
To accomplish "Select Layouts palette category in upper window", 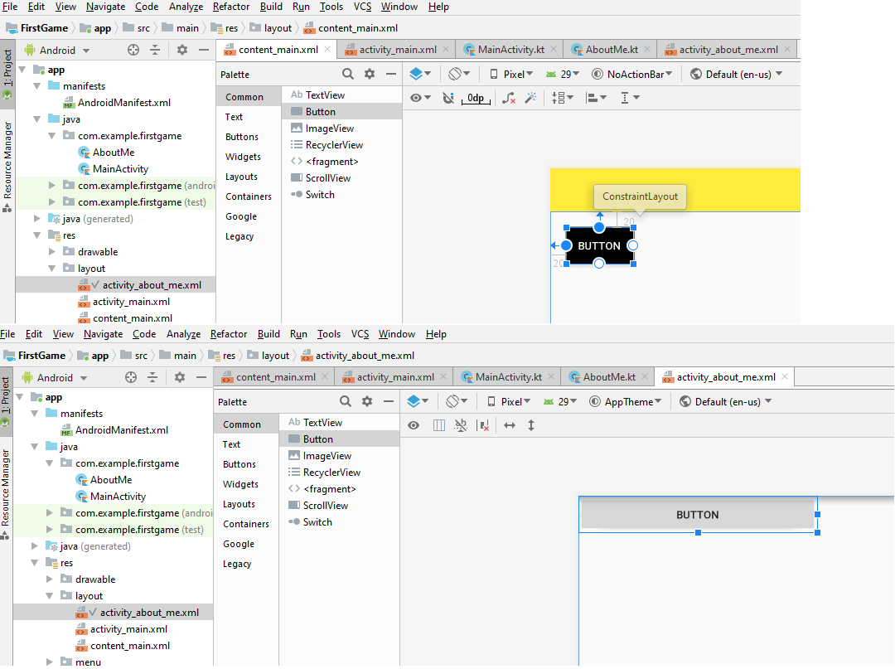I will point(241,177).
